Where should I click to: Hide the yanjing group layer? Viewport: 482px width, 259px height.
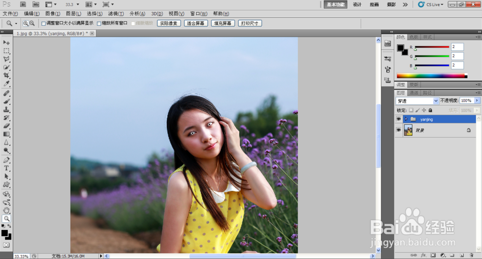coord(399,119)
